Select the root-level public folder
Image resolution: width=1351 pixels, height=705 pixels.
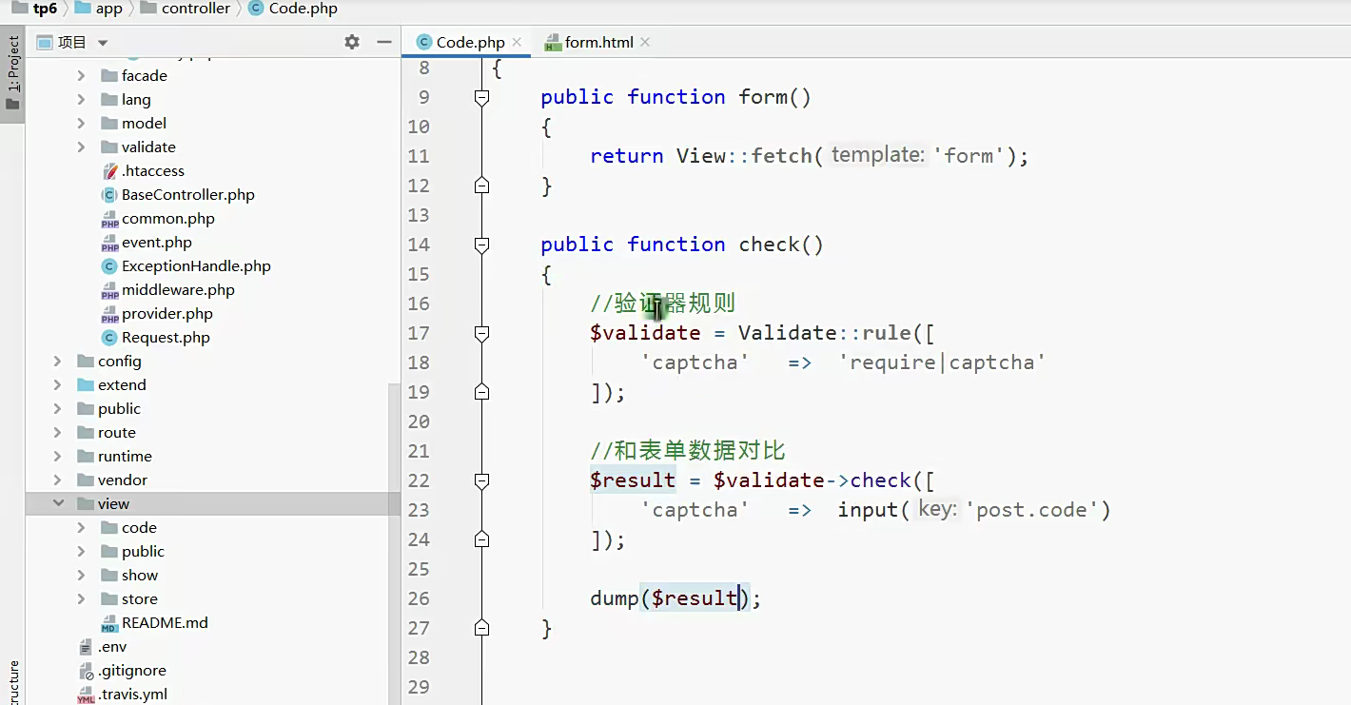[119, 408]
